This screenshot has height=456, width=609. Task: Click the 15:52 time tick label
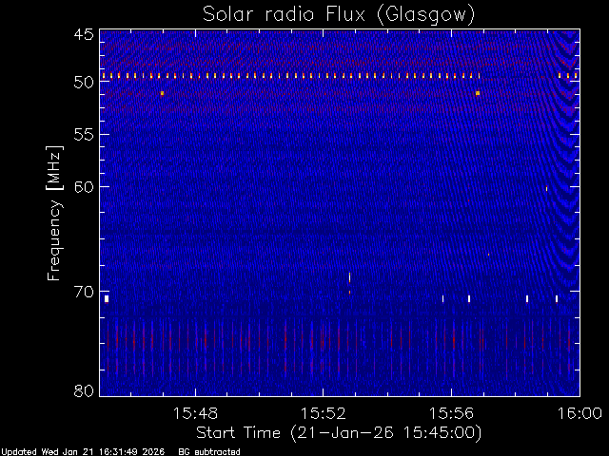(x=324, y=413)
